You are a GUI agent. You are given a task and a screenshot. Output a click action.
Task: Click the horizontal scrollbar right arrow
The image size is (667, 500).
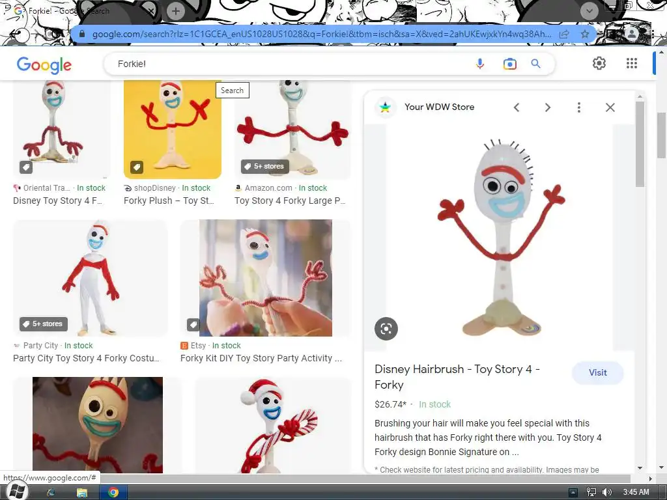651,479
